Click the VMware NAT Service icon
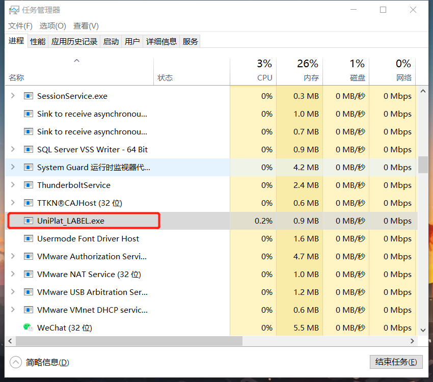The image size is (433, 382). pyautogui.click(x=29, y=274)
